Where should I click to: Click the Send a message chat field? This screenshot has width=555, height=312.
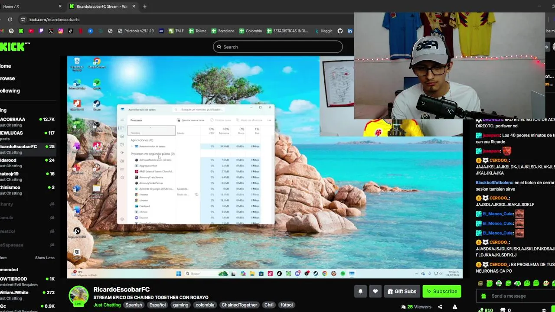pos(516,296)
